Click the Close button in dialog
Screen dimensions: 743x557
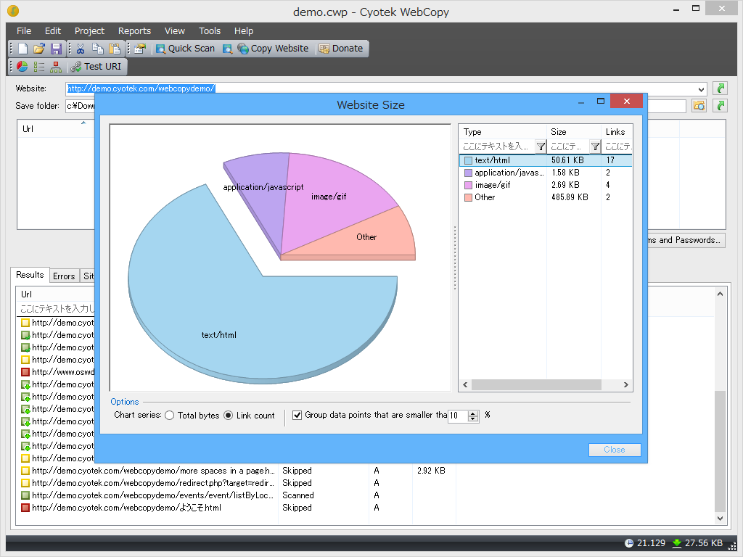click(x=615, y=450)
